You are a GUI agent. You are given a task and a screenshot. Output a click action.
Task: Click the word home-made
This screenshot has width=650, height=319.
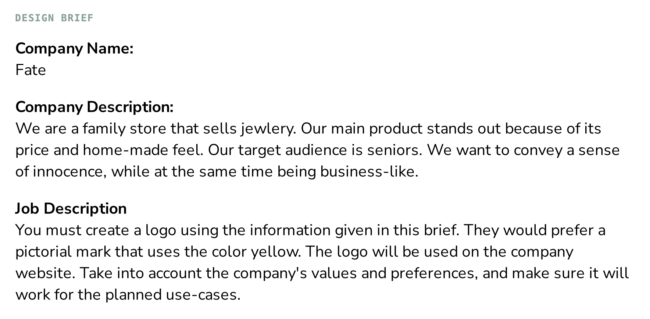(125, 150)
